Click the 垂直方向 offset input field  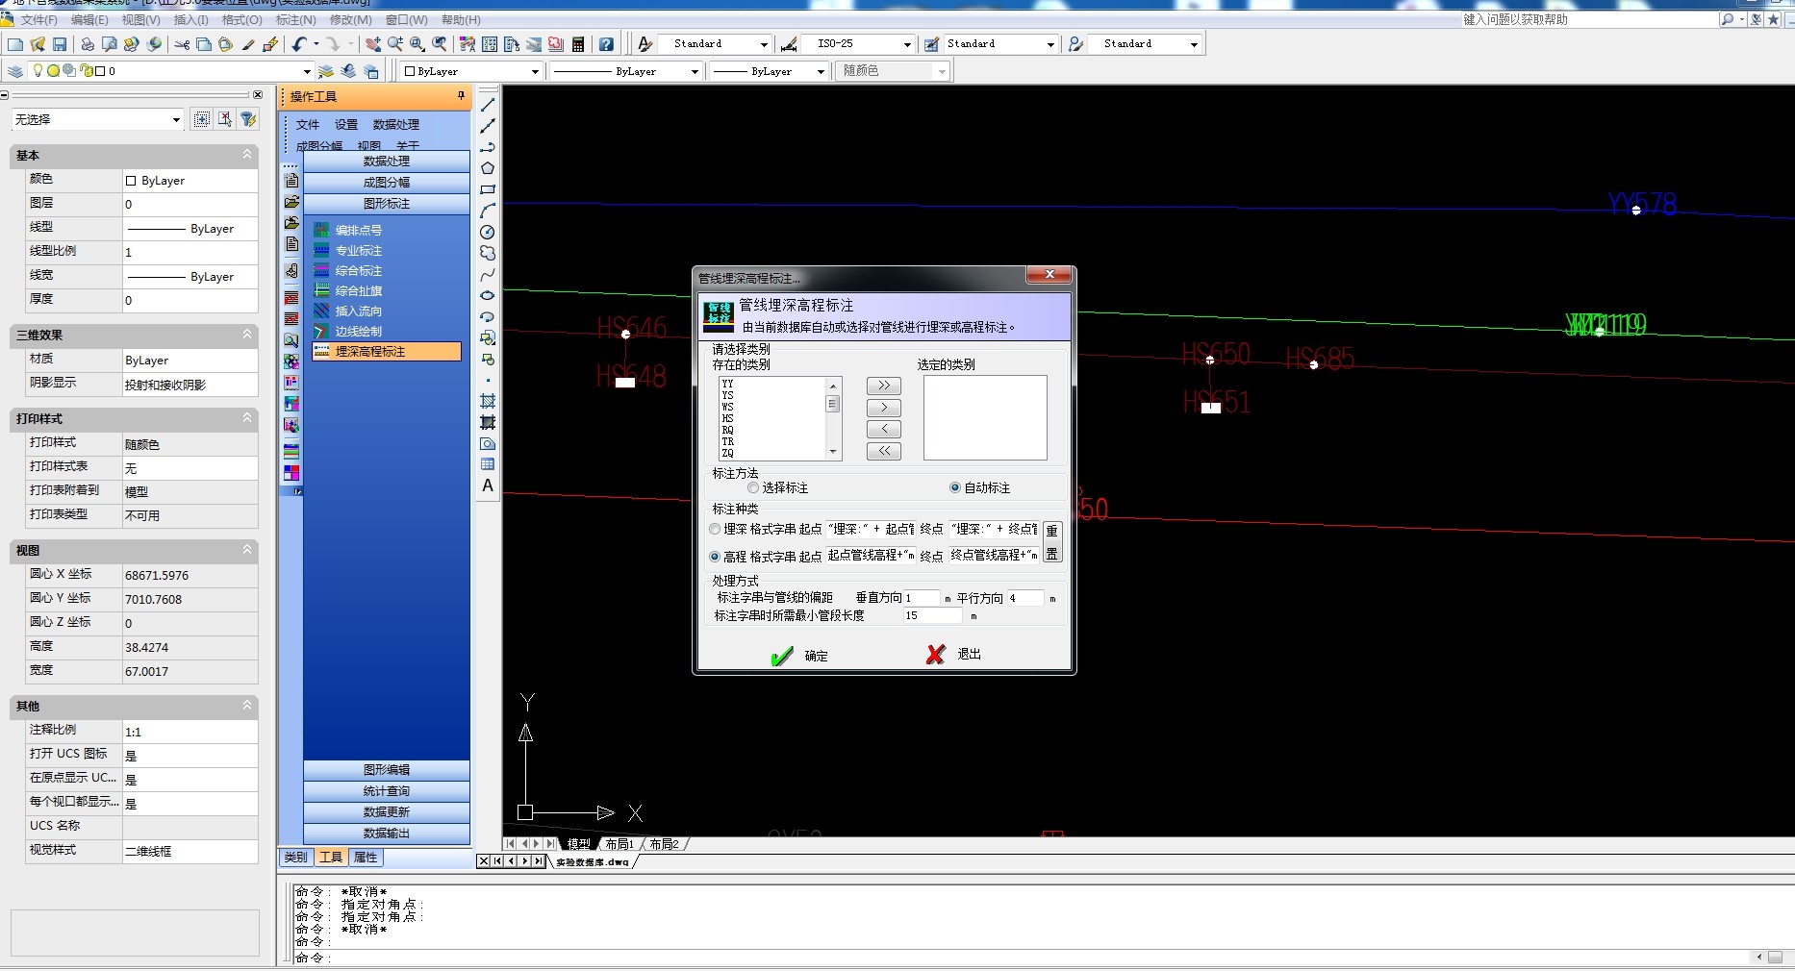pos(921,598)
